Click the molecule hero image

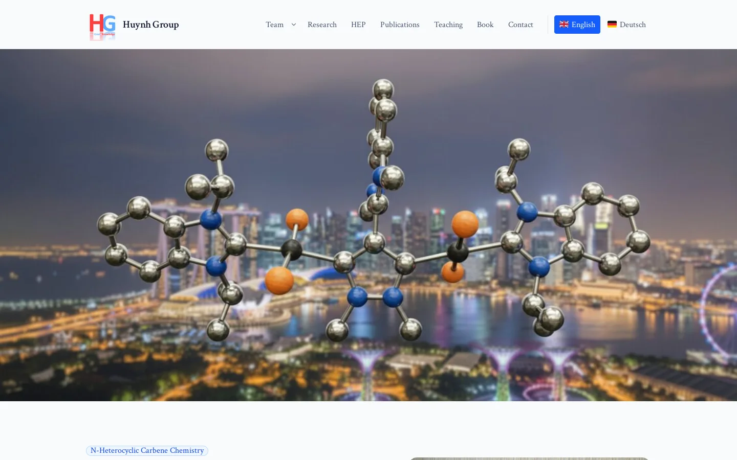[x=368, y=225]
